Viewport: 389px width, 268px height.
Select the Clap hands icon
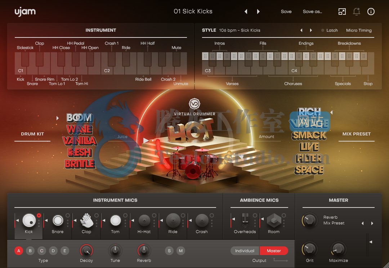86,220
